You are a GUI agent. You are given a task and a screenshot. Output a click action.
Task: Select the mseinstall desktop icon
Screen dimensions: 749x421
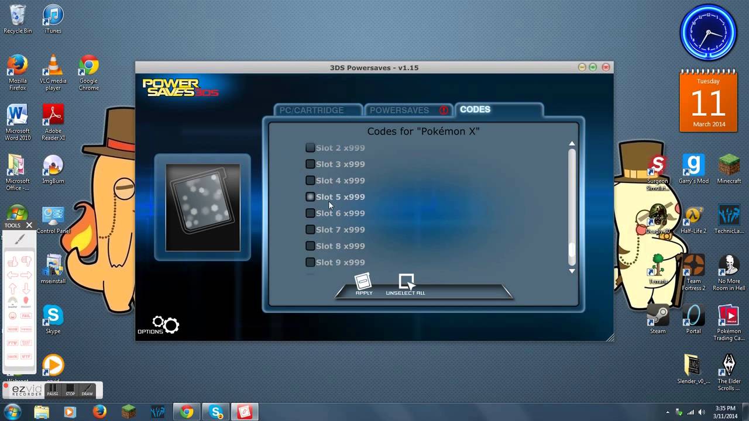53,269
